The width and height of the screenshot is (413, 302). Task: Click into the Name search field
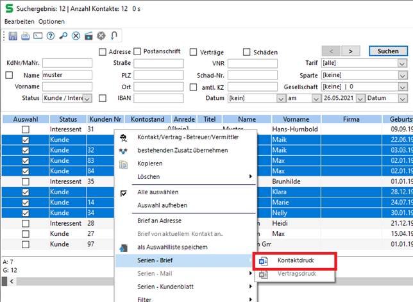tap(67, 75)
